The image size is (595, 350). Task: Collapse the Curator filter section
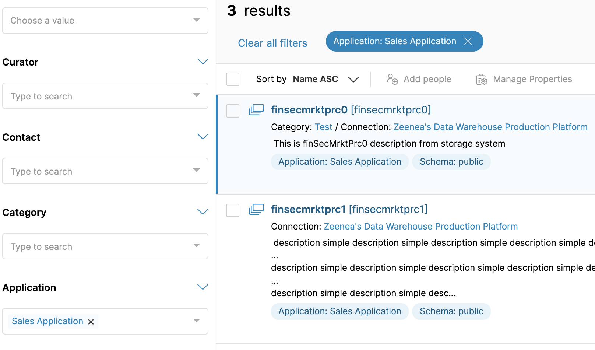point(203,62)
